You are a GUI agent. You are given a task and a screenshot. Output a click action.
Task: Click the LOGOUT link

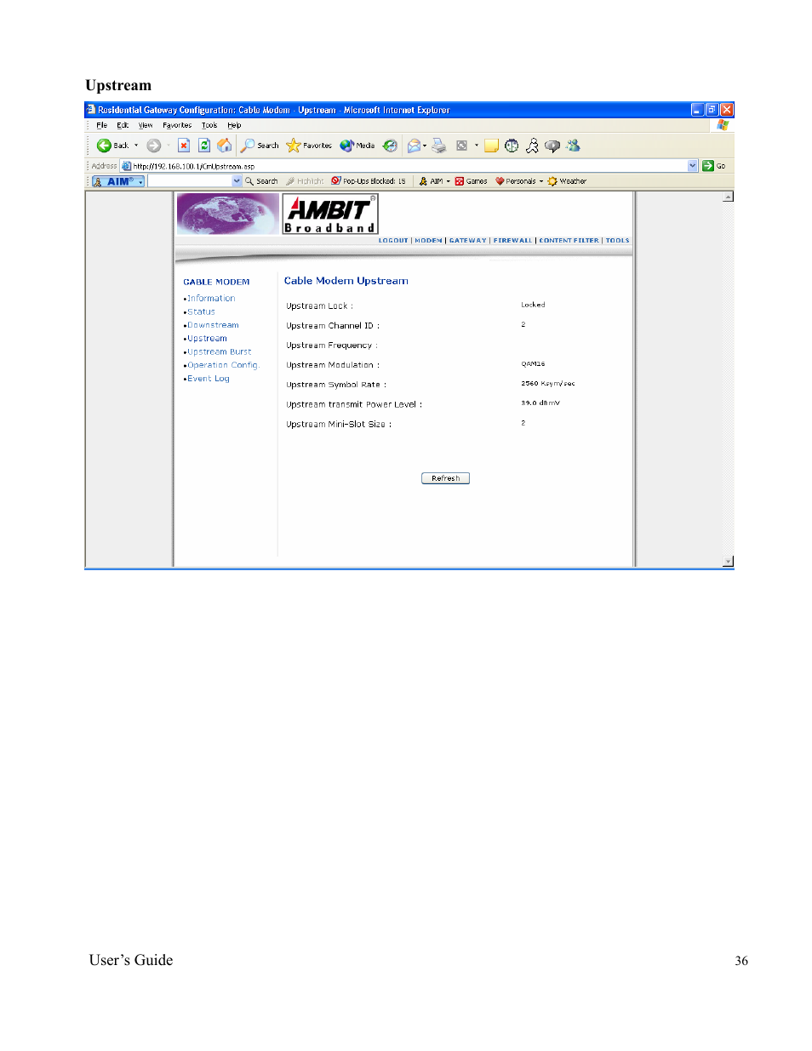[393, 241]
